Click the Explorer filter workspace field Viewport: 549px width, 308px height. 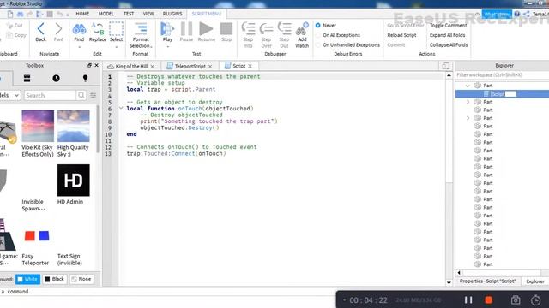point(503,75)
